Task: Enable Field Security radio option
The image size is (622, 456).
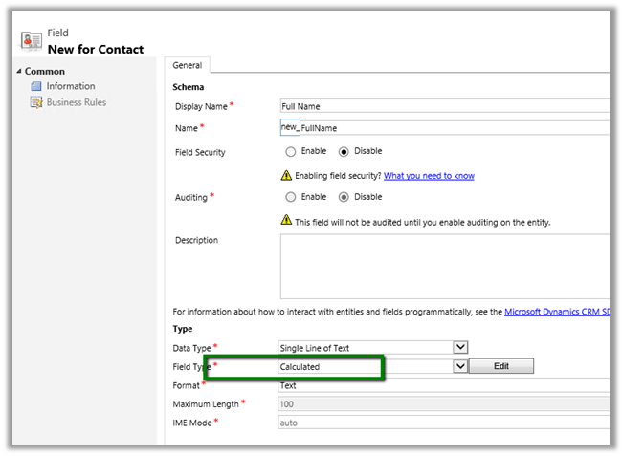Action: (291, 151)
